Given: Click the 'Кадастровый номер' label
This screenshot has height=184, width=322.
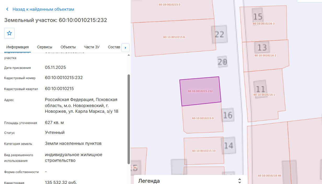Looking at the screenshot, I should [x=20, y=78].
